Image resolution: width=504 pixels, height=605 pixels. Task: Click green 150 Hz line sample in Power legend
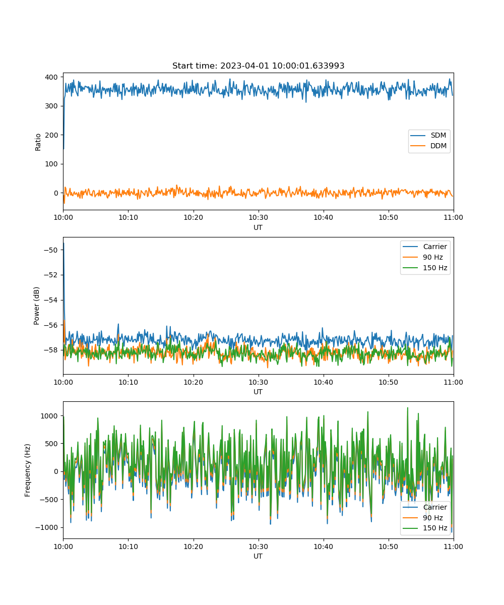(411, 268)
